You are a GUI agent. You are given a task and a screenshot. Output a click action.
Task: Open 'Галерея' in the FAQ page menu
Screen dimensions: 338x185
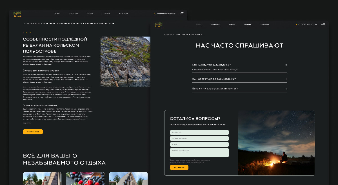[248, 24]
